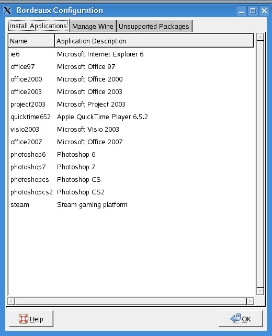Select the photoshopcs2 entry
272x336 pixels.
(31, 192)
